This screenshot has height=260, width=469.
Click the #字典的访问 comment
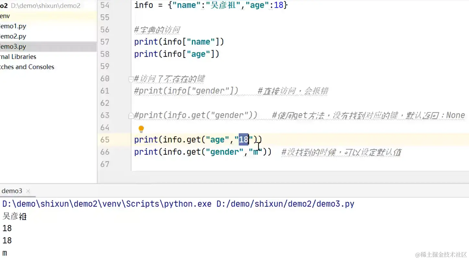pos(157,30)
